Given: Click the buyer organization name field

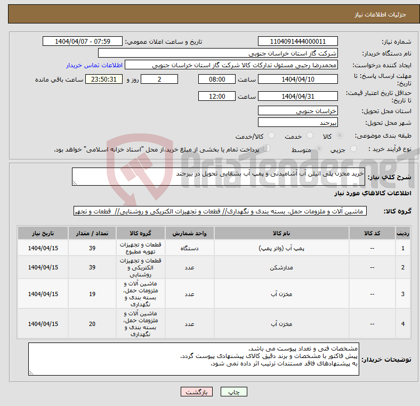Looking at the screenshot, I should [218, 53].
